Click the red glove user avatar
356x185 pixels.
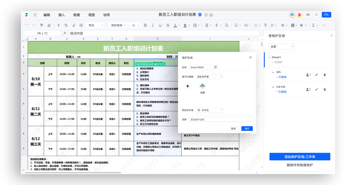[x=299, y=15]
